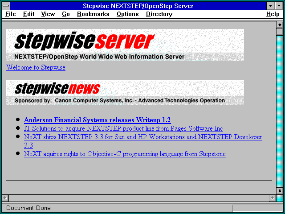Click the Document: Done status text

point(28,208)
